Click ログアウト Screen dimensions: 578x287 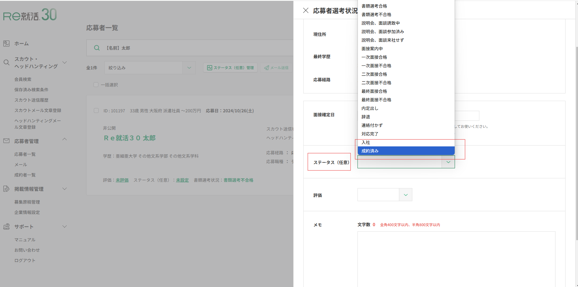[x=25, y=260]
